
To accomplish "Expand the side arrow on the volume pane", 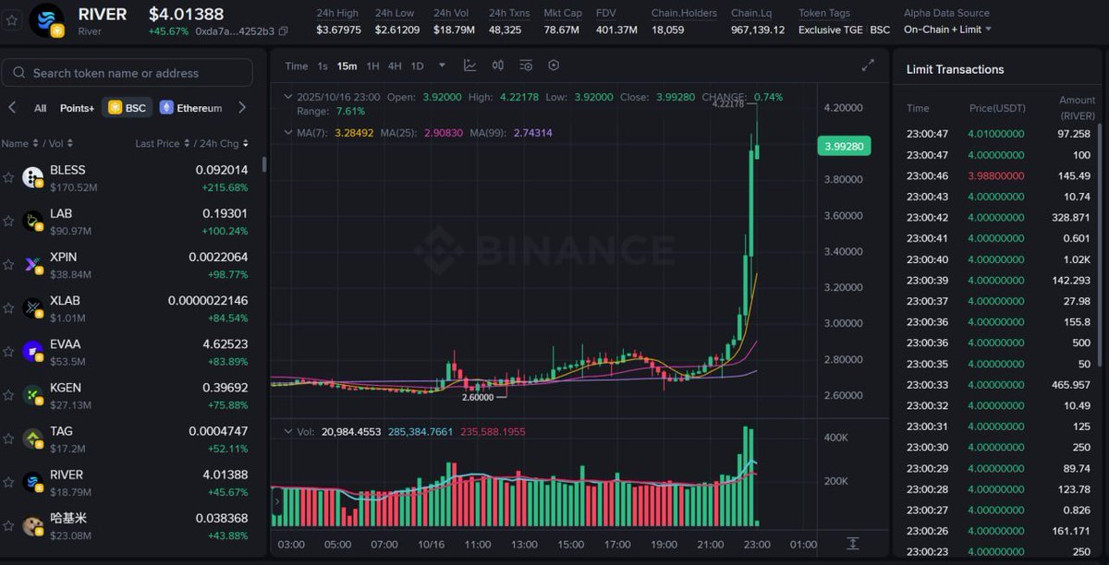I will tap(276, 502).
